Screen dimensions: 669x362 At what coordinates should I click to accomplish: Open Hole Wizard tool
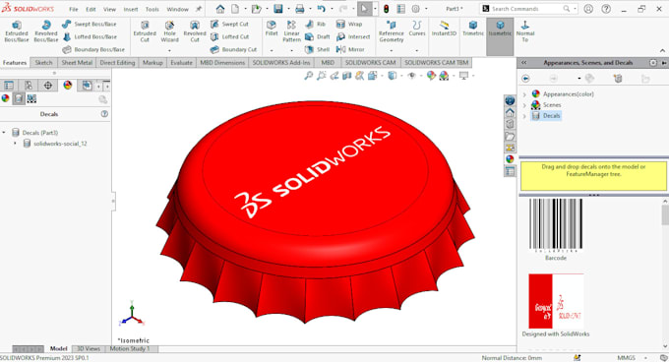coord(169,31)
